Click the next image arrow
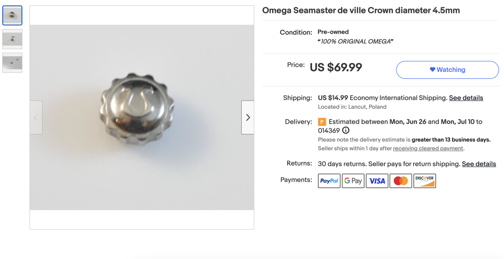The image size is (504, 259). tap(247, 117)
